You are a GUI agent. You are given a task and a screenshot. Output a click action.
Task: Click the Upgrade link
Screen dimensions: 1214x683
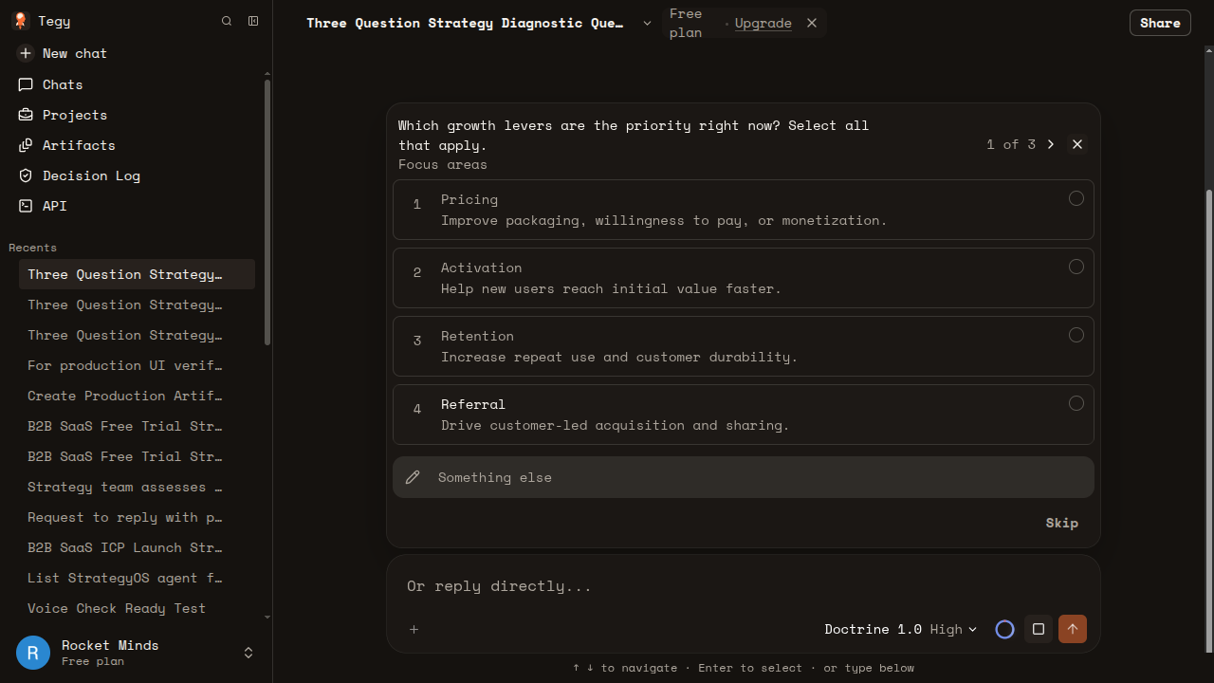[x=763, y=23]
